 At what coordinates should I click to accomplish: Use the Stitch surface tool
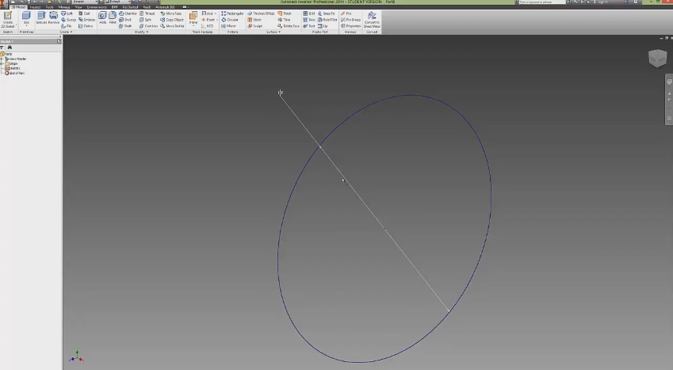pyautogui.click(x=254, y=20)
